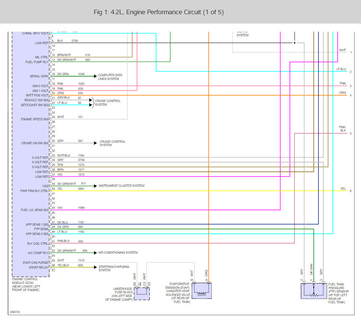
Task: Click the DK GRN/WHT 465 wire label
Action: pos(74,60)
